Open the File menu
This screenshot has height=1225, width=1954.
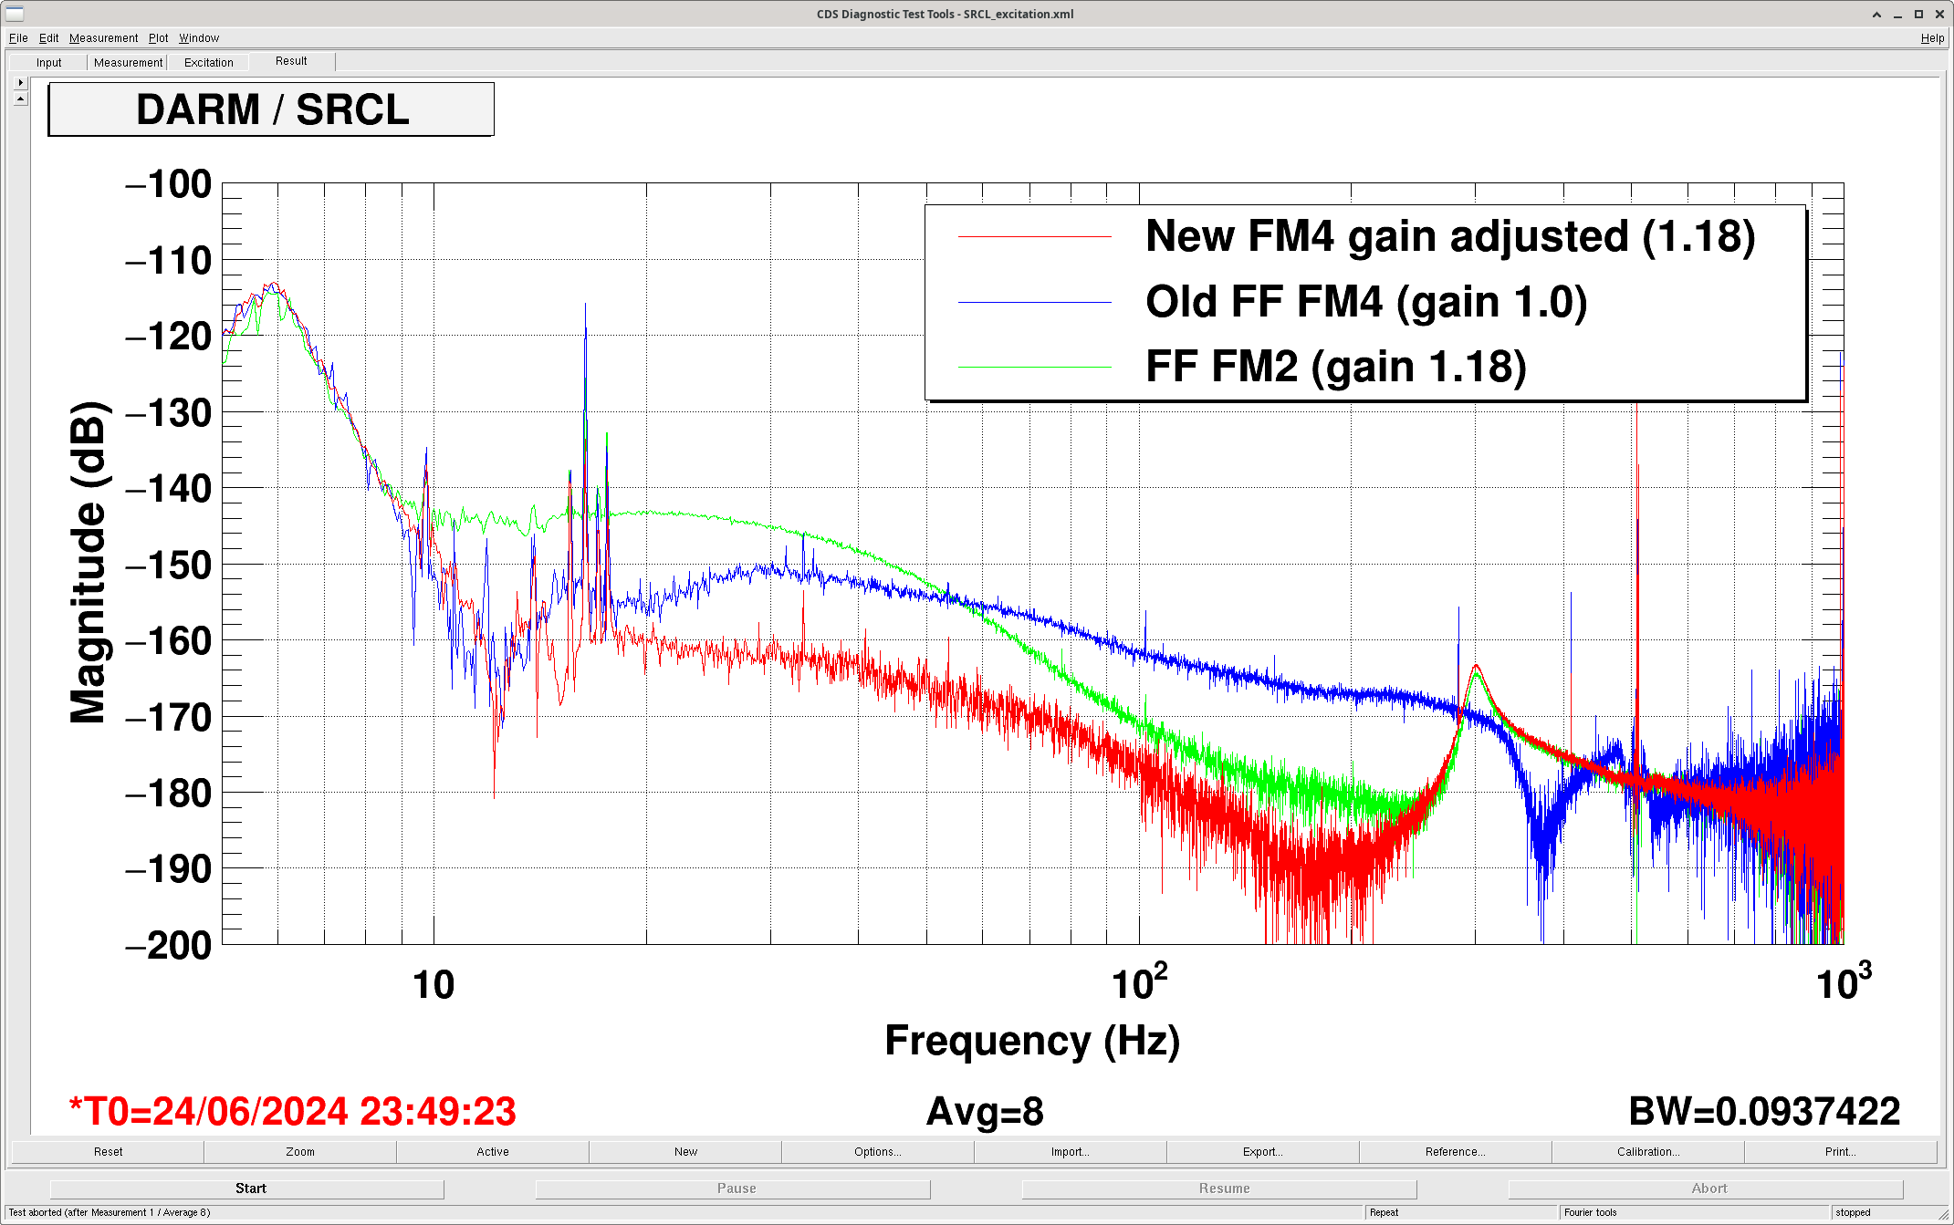(18, 37)
